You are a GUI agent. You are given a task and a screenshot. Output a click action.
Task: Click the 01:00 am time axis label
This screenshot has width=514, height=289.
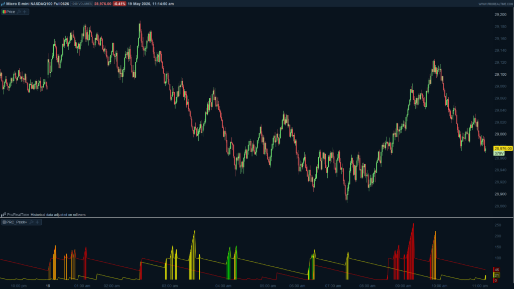point(82,285)
